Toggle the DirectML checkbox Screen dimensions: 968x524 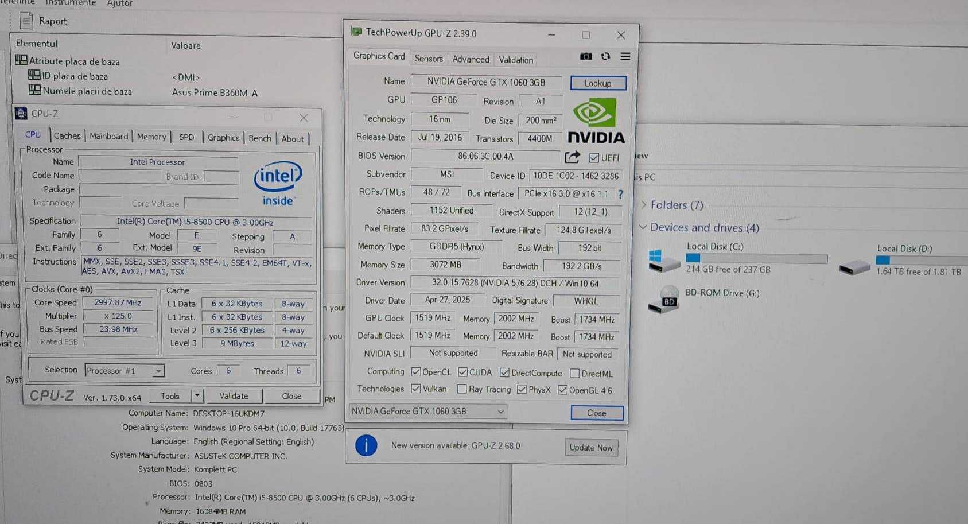pos(574,374)
